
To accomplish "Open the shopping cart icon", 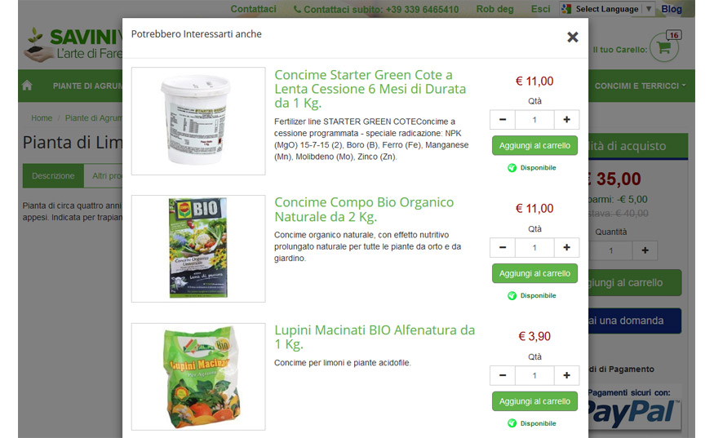I will click(x=664, y=47).
